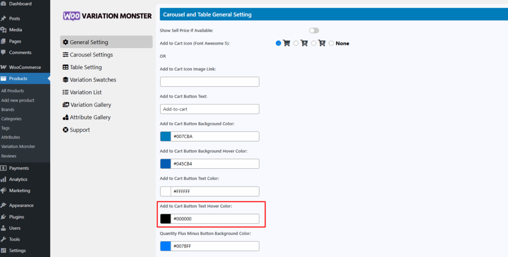
Task: Pick the Button Background Color swatch #007CBA
Action: tap(166, 136)
